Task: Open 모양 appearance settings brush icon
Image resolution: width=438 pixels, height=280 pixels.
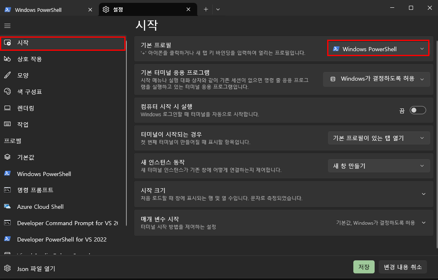Action: point(7,75)
